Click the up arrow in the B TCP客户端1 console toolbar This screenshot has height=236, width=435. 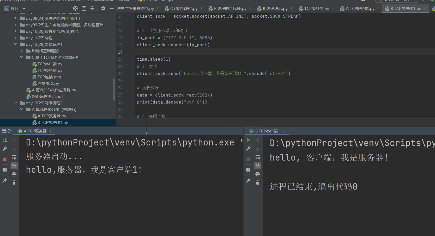coord(258,140)
